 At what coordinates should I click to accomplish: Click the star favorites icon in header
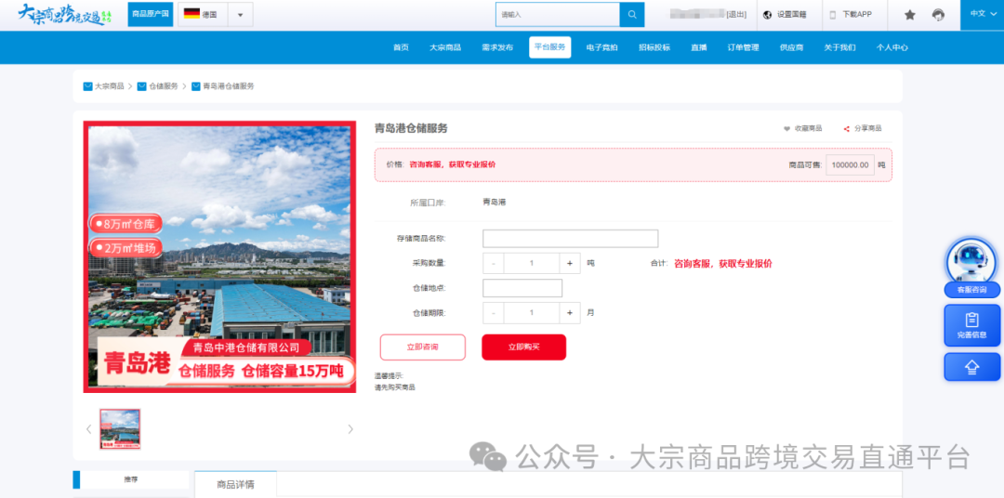(x=910, y=15)
